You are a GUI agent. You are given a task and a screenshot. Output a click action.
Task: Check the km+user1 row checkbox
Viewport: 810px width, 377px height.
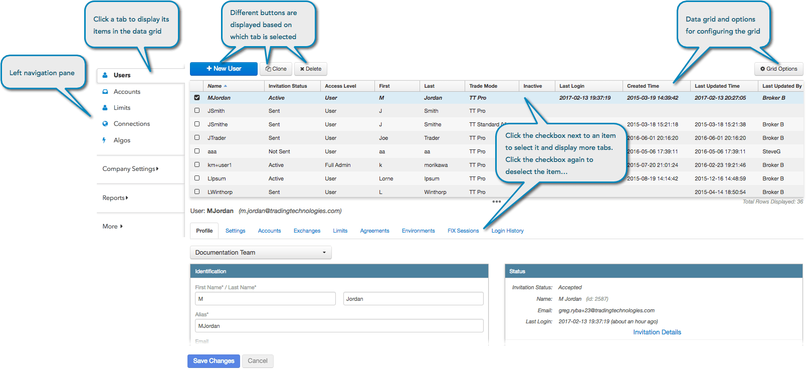tap(197, 164)
